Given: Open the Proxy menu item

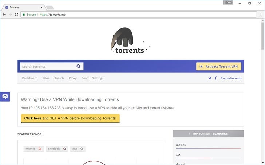Looking at the screenshot, I should click(73, 78).
